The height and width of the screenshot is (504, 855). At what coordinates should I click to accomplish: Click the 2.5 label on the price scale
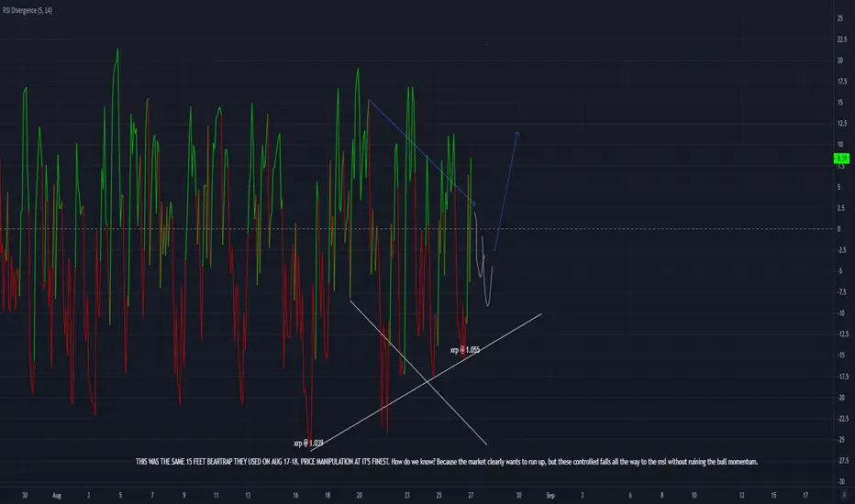[x=841, y=208]
